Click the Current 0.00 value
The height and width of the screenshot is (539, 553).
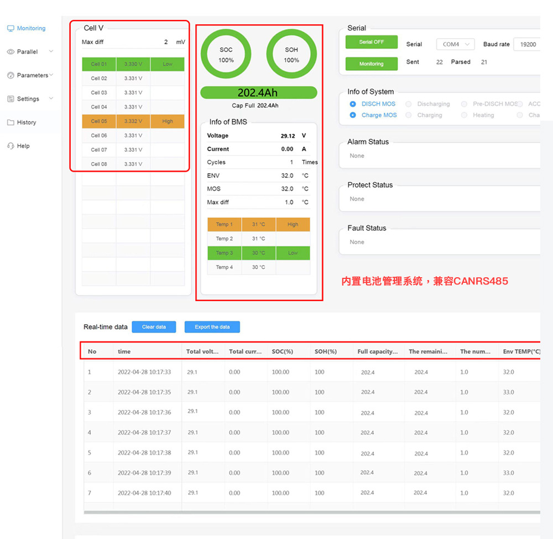pyautogui.click(x=287, y=149)
